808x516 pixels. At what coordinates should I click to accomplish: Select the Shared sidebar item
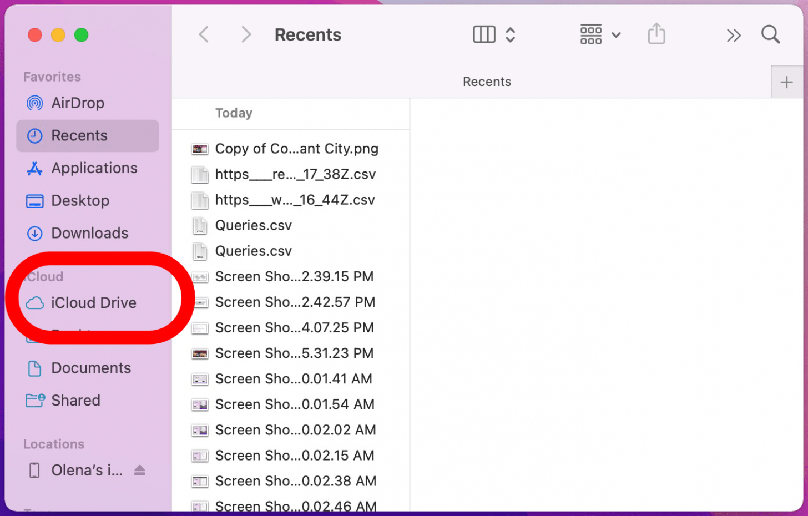pyautogui.click(x=75, y=401)
